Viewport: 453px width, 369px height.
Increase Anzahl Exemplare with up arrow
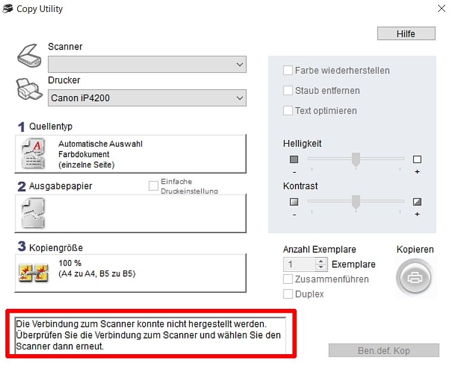(321, 261)
